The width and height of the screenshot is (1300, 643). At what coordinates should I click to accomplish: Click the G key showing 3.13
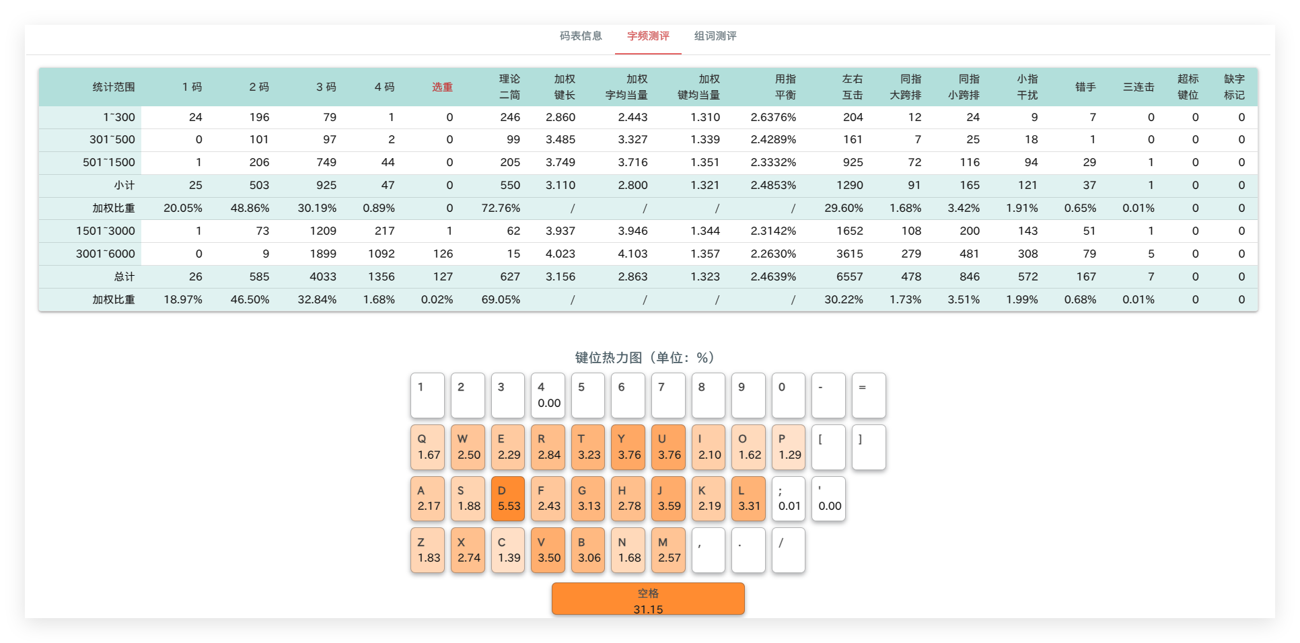588,499
